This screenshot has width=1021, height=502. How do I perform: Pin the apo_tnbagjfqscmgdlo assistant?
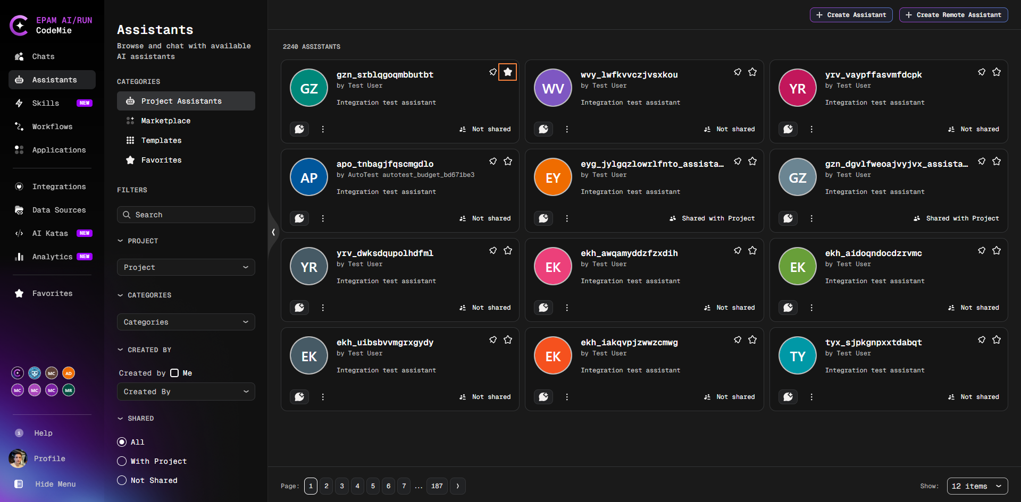click(493, 161)
